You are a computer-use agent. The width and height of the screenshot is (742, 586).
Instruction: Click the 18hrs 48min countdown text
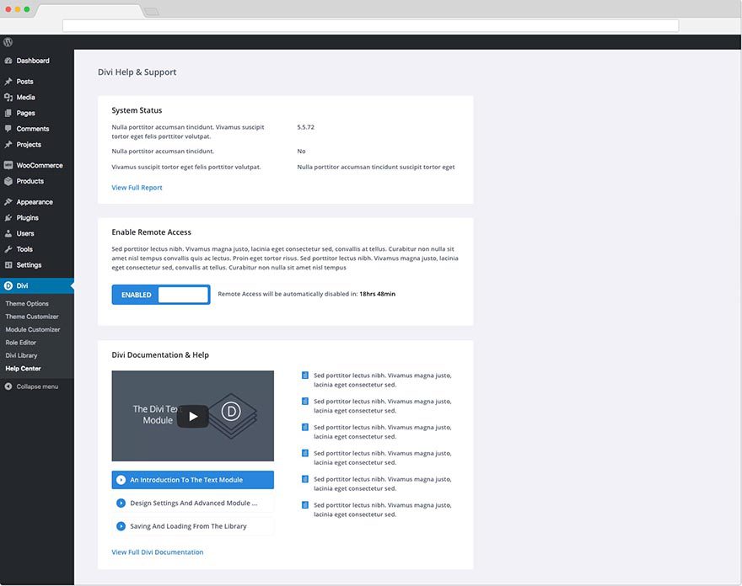[x=377, y=294]
